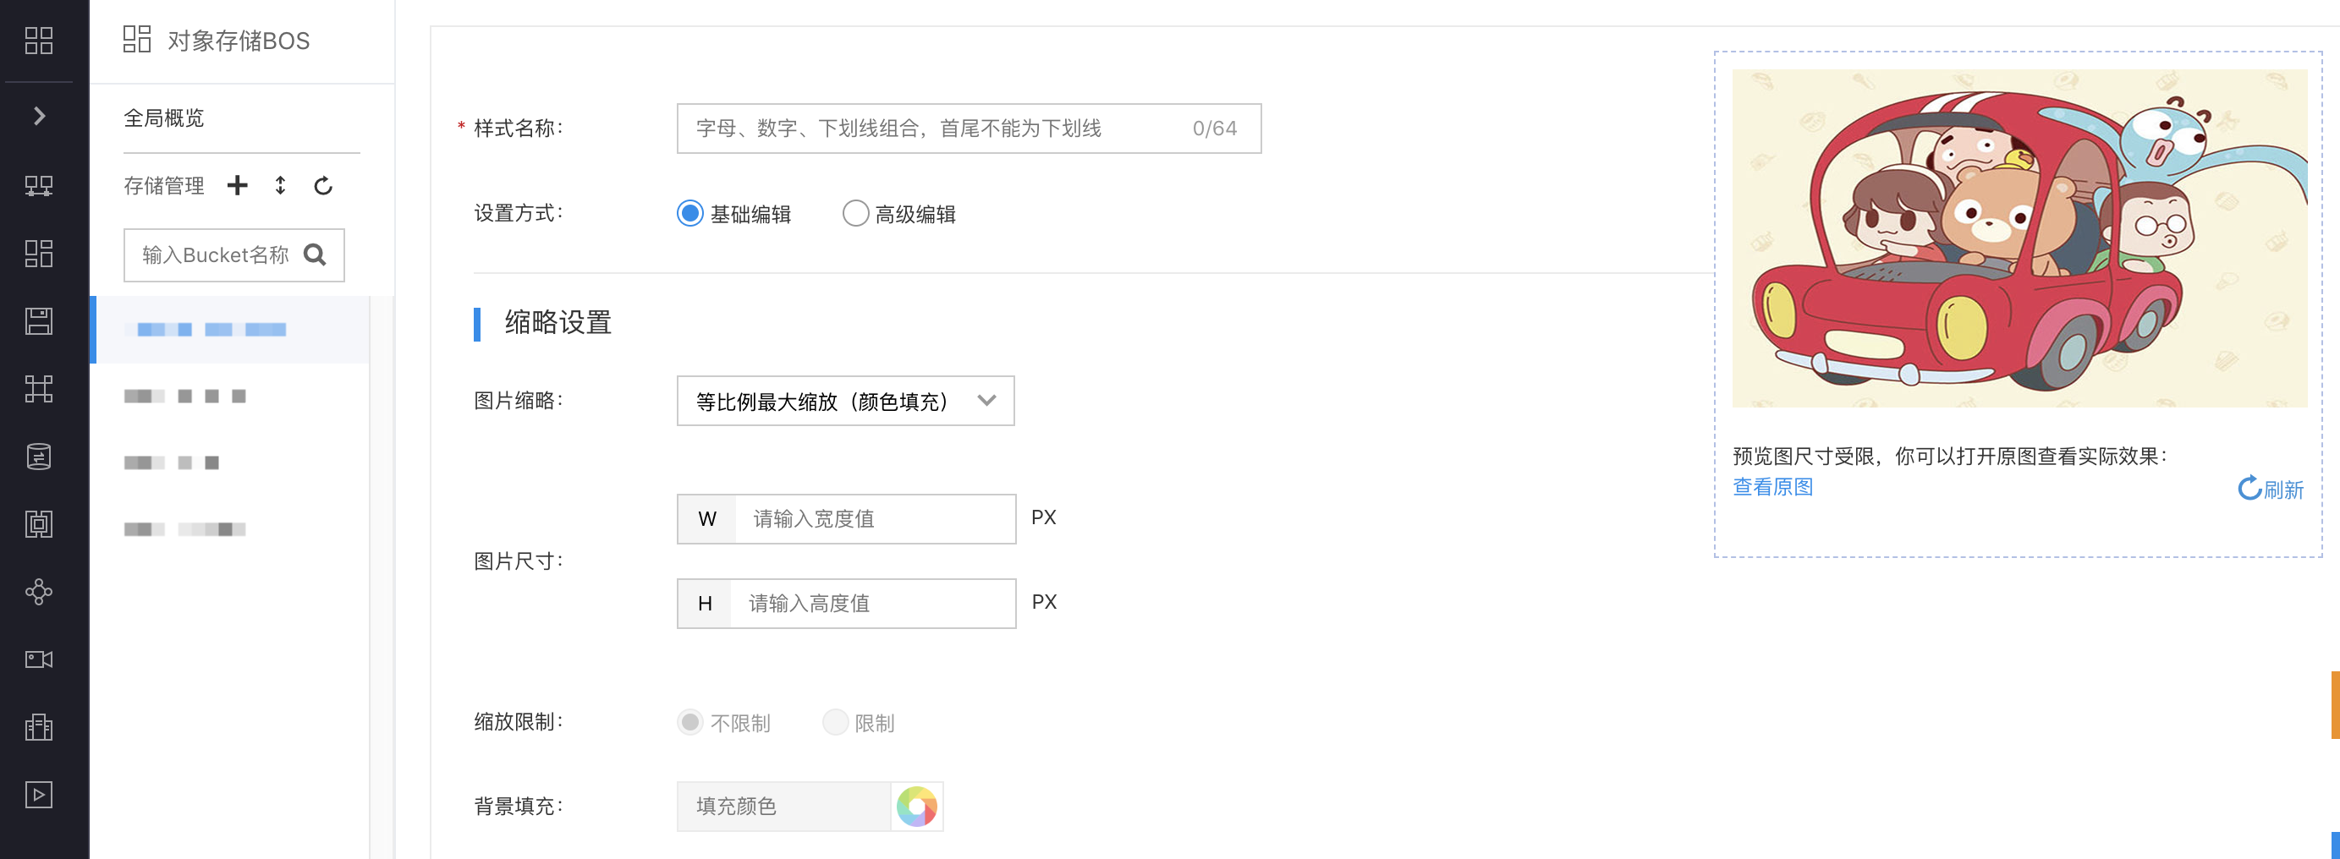Click the 对象存储BOS logo icon
Image resolution: width=2340 pixels, height=859 pixels.
(137, 39)
